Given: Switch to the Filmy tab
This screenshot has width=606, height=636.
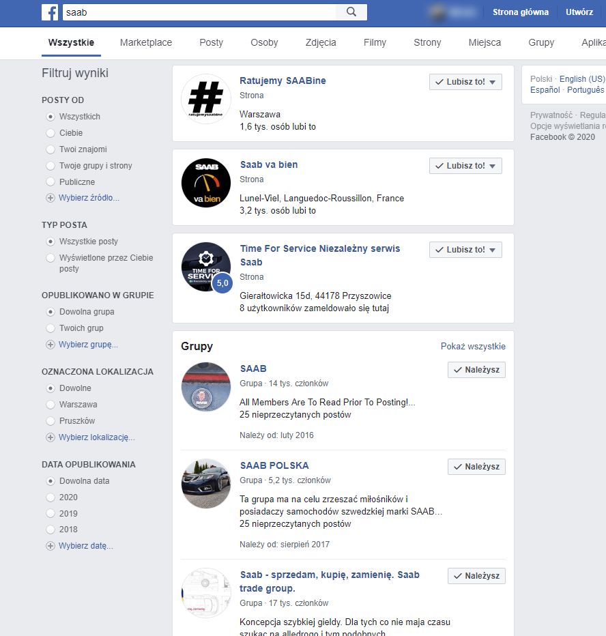Looking at the screenshot, I should click(375, 42).
